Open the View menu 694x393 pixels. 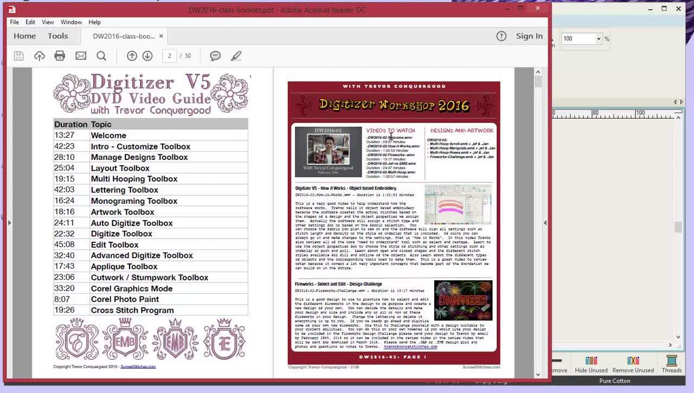click(x=48, y=22)
